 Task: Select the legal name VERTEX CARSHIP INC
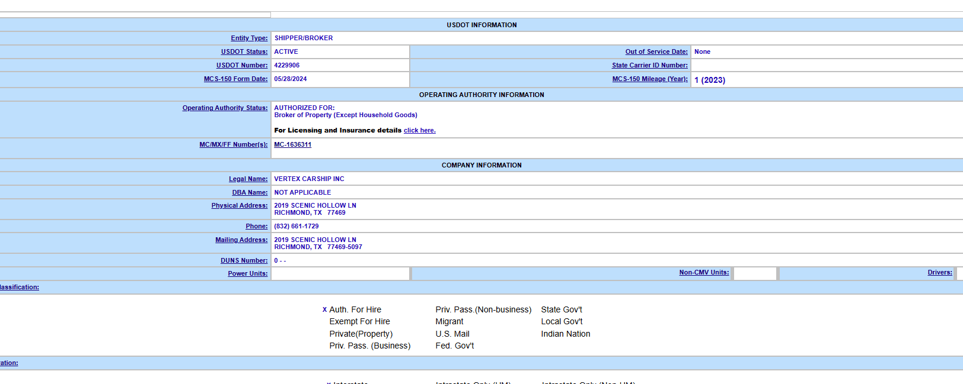309,179
